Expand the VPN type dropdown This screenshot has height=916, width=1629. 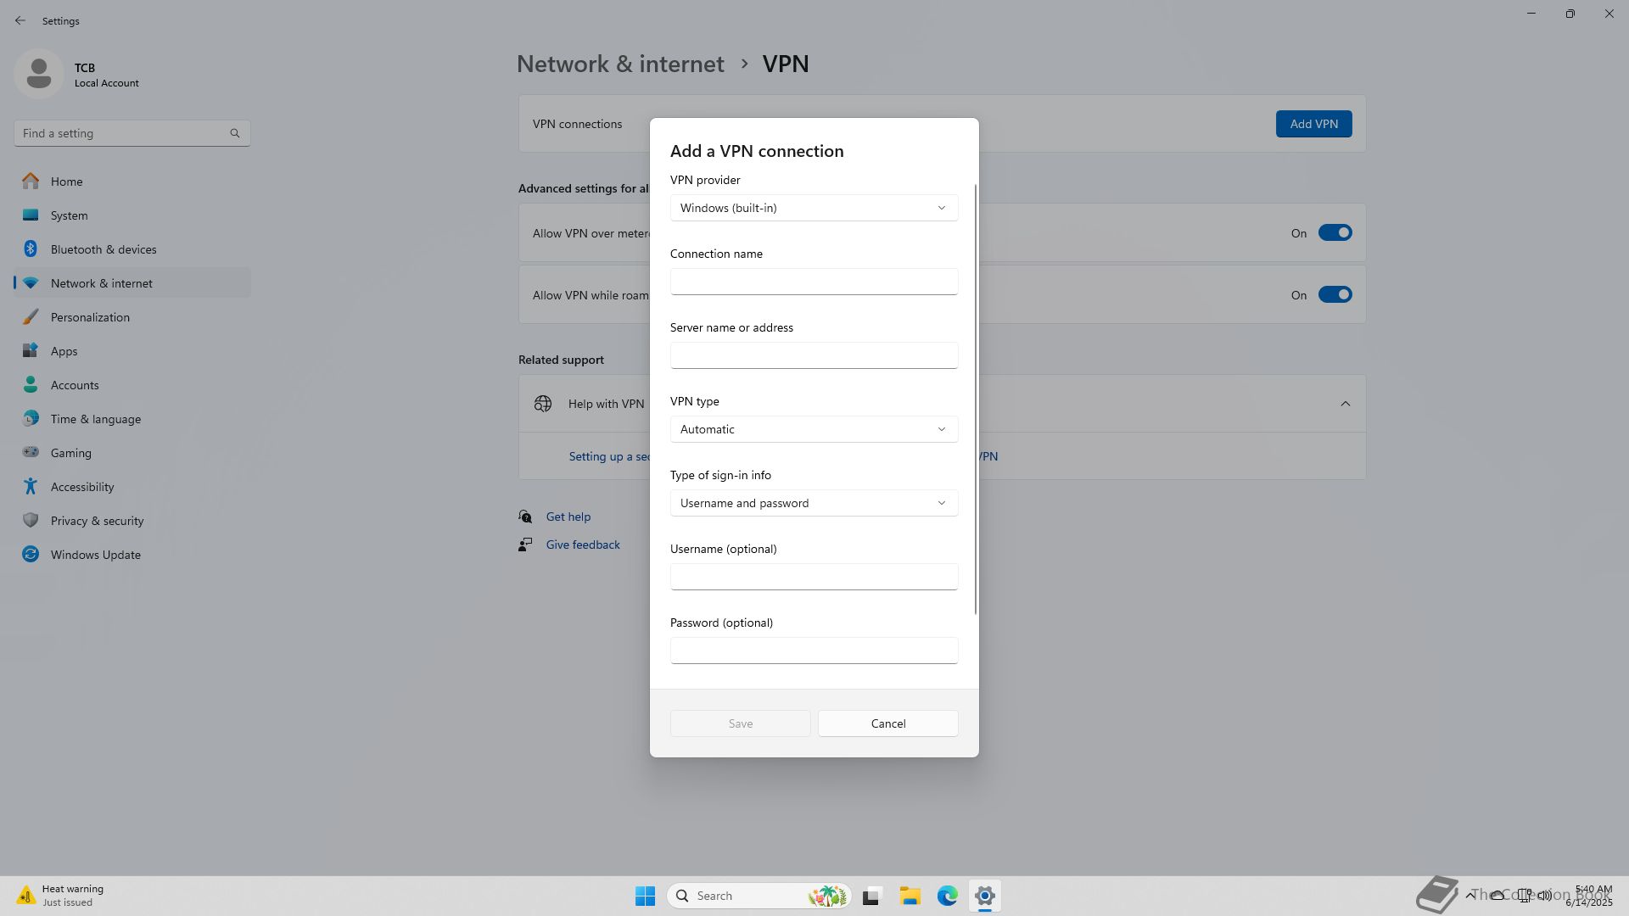(x=814, y=429)
